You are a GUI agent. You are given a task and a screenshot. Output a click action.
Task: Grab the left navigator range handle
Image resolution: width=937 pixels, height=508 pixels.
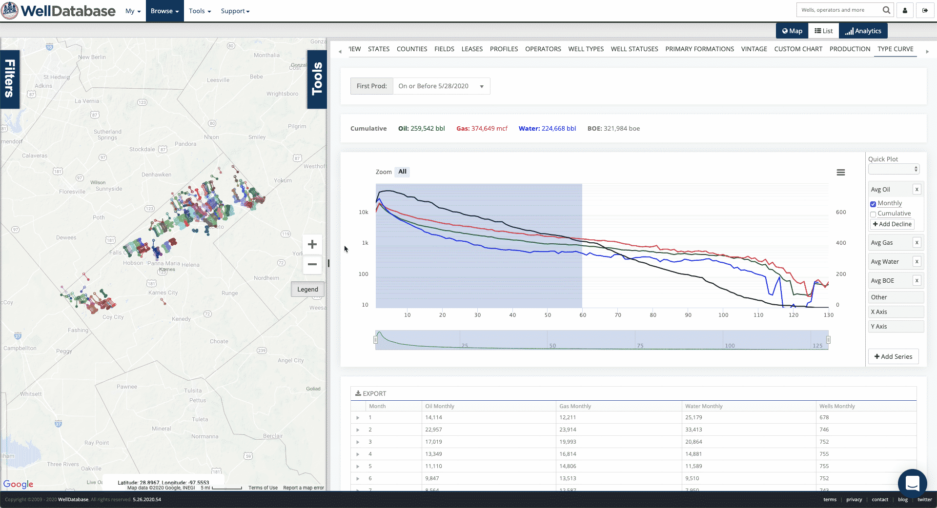pos(375,340)
